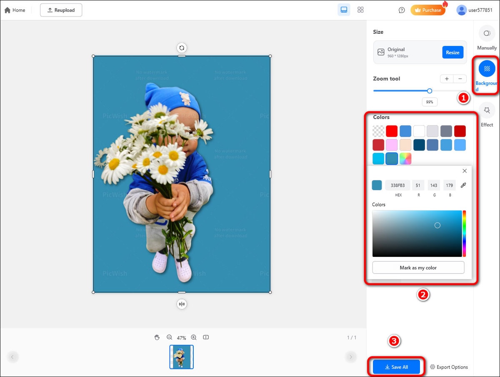Click the rotate icon above the image
This screenshot has height=377, width=500.
[182, 48]
